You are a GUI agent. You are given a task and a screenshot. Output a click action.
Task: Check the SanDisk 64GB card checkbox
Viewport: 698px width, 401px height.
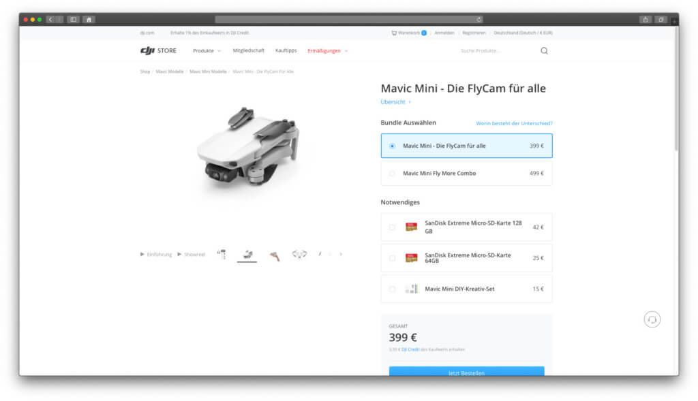tap(392, 258)
